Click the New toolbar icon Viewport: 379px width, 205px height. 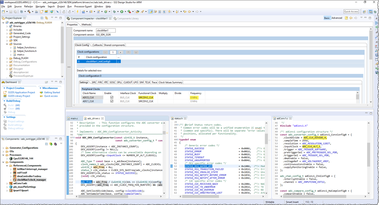coord(3,12)
